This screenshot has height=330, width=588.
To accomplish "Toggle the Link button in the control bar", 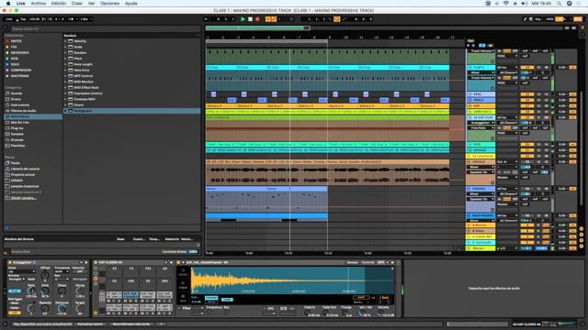I will (x=9, y=19).
